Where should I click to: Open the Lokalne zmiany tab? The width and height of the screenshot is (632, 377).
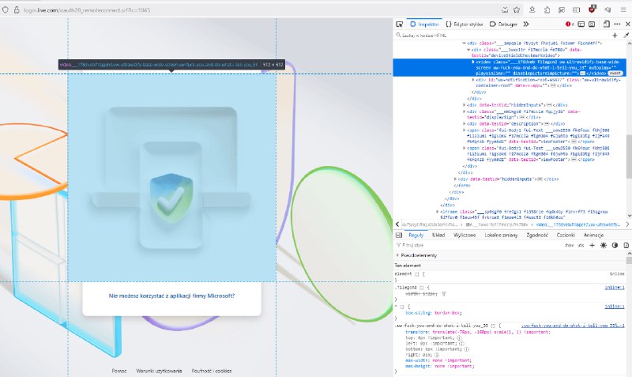tap(501, 235)
